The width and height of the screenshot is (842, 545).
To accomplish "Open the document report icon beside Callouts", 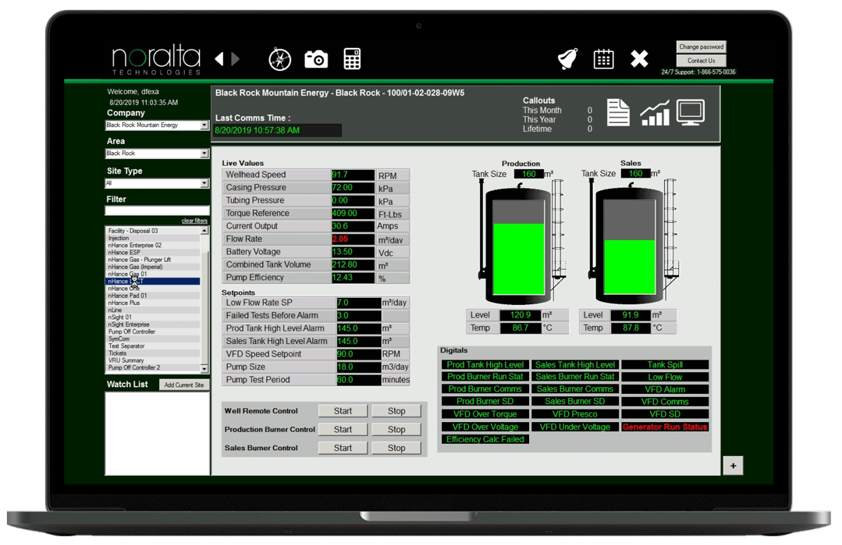I will [x=618, y=113].
